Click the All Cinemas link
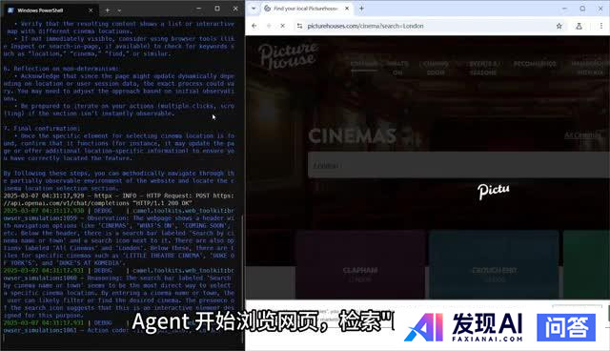The width and height of the screenshot is (610, 351). [582, 135]
